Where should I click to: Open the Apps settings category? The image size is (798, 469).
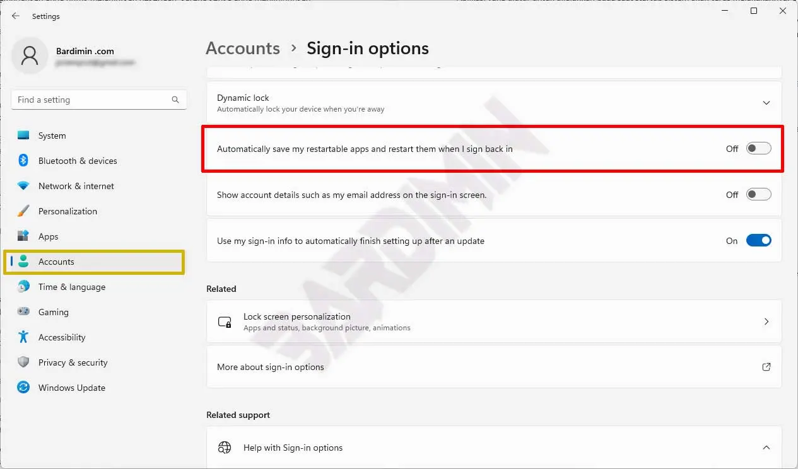pyautogui.click(x=48, y=236)
